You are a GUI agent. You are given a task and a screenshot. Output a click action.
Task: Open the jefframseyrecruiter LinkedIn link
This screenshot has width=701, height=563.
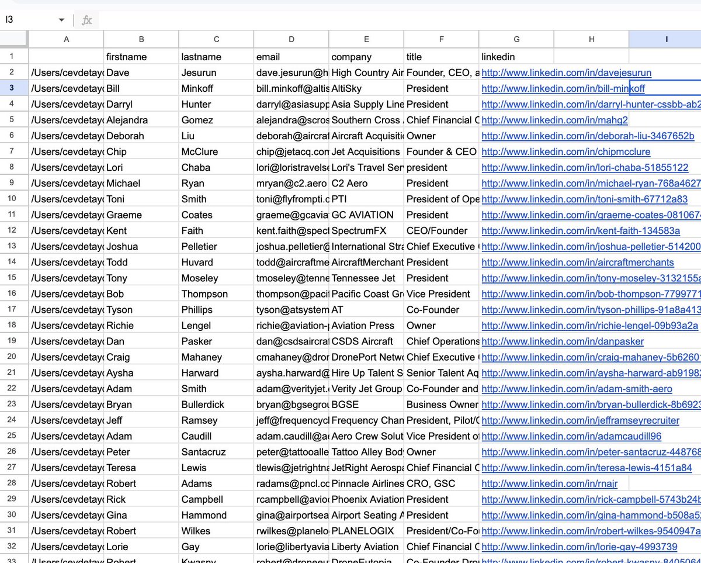pos(580,420)
